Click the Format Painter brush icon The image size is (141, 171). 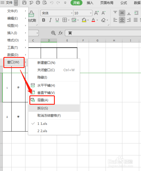pos(31,14)
